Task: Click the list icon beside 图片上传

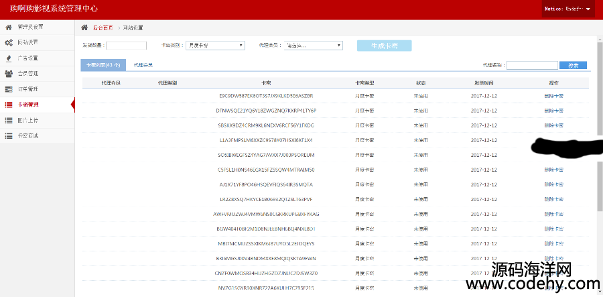Action: [9, 121]
